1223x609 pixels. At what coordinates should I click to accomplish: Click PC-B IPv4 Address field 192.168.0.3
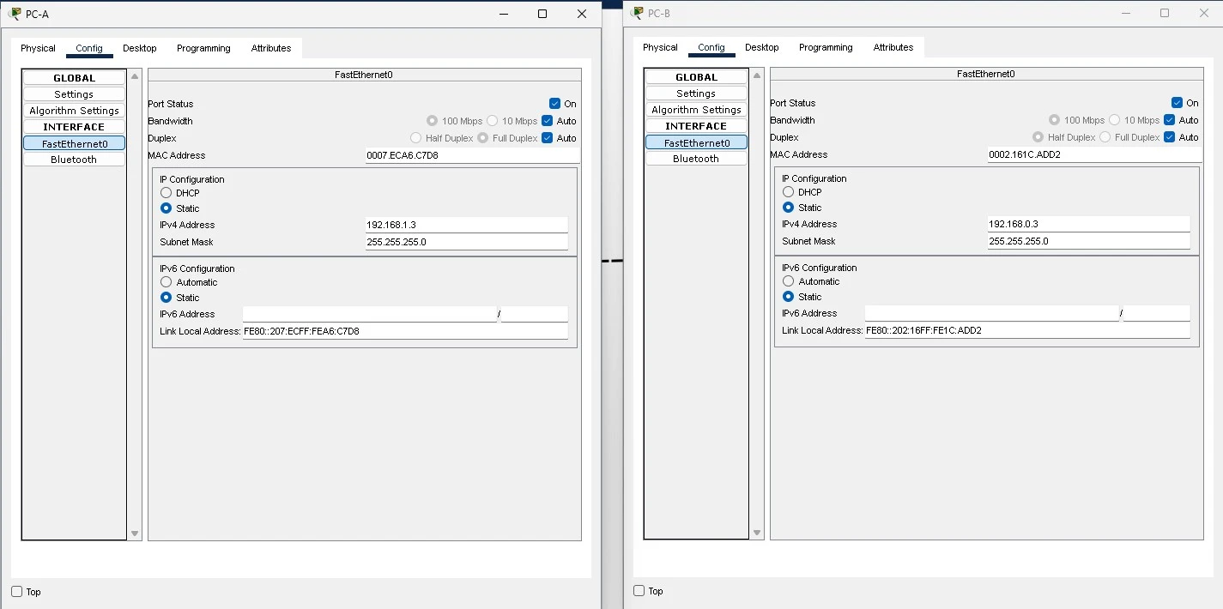pyautogui.click(x=1088, y=224)
